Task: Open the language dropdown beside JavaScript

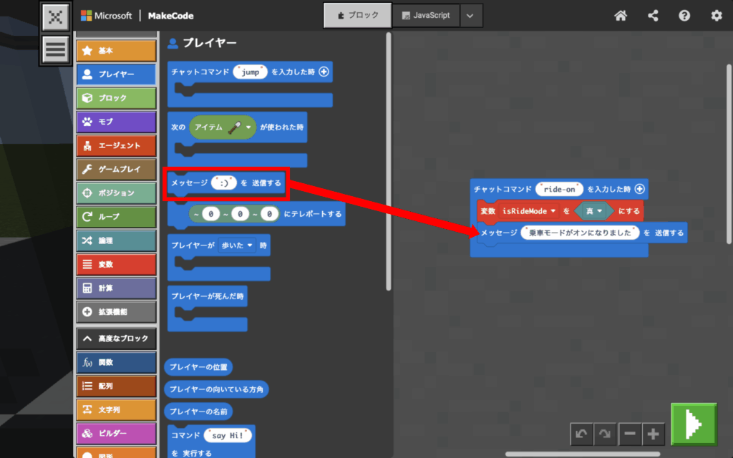Action: coord(470,16)
